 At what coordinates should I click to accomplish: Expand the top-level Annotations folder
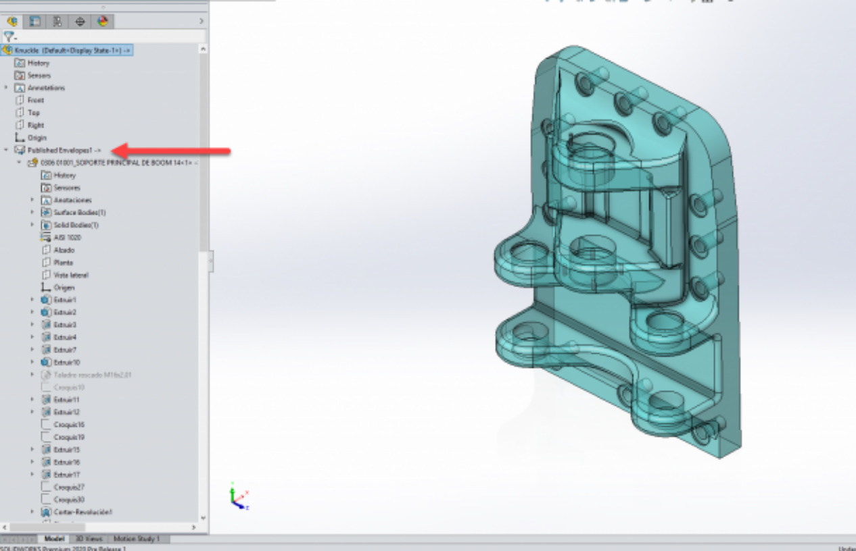click(7, 88)
